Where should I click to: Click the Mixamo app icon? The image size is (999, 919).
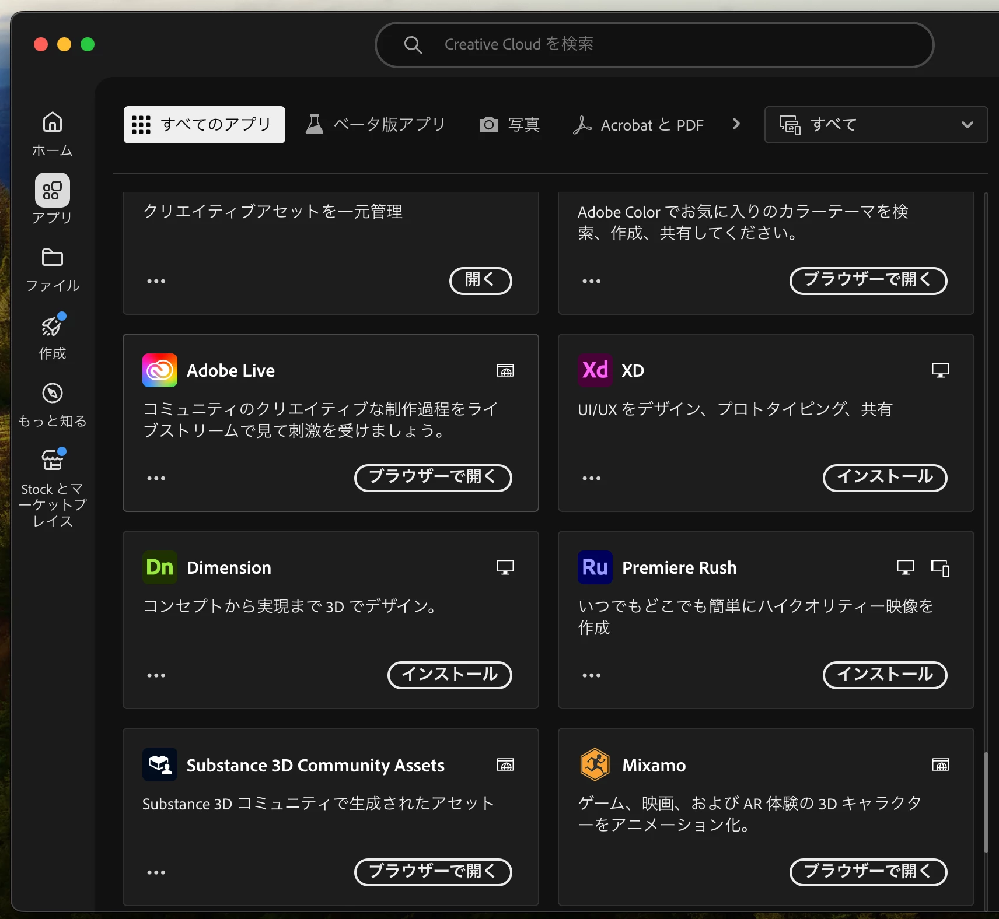595,764
